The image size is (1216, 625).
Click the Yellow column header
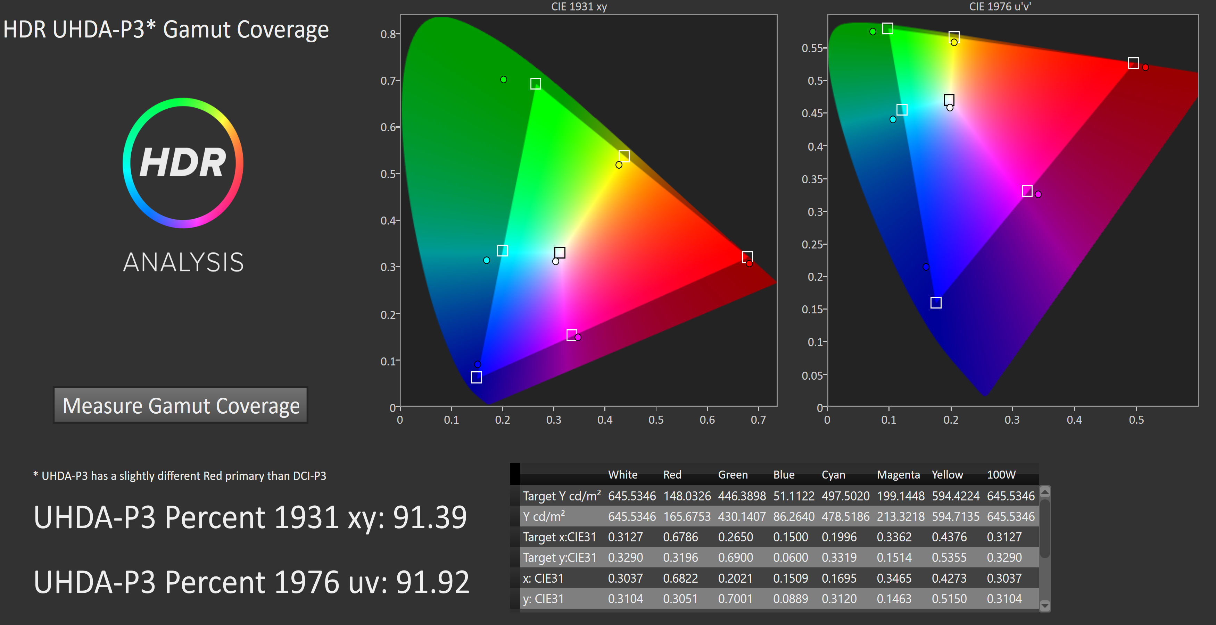tap(947, 474)
